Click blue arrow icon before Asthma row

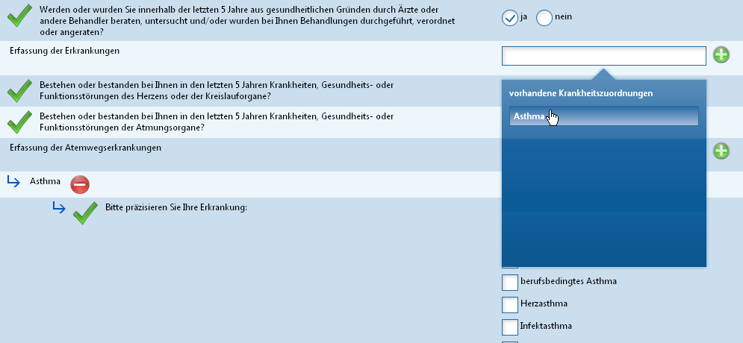click(13, 181)
